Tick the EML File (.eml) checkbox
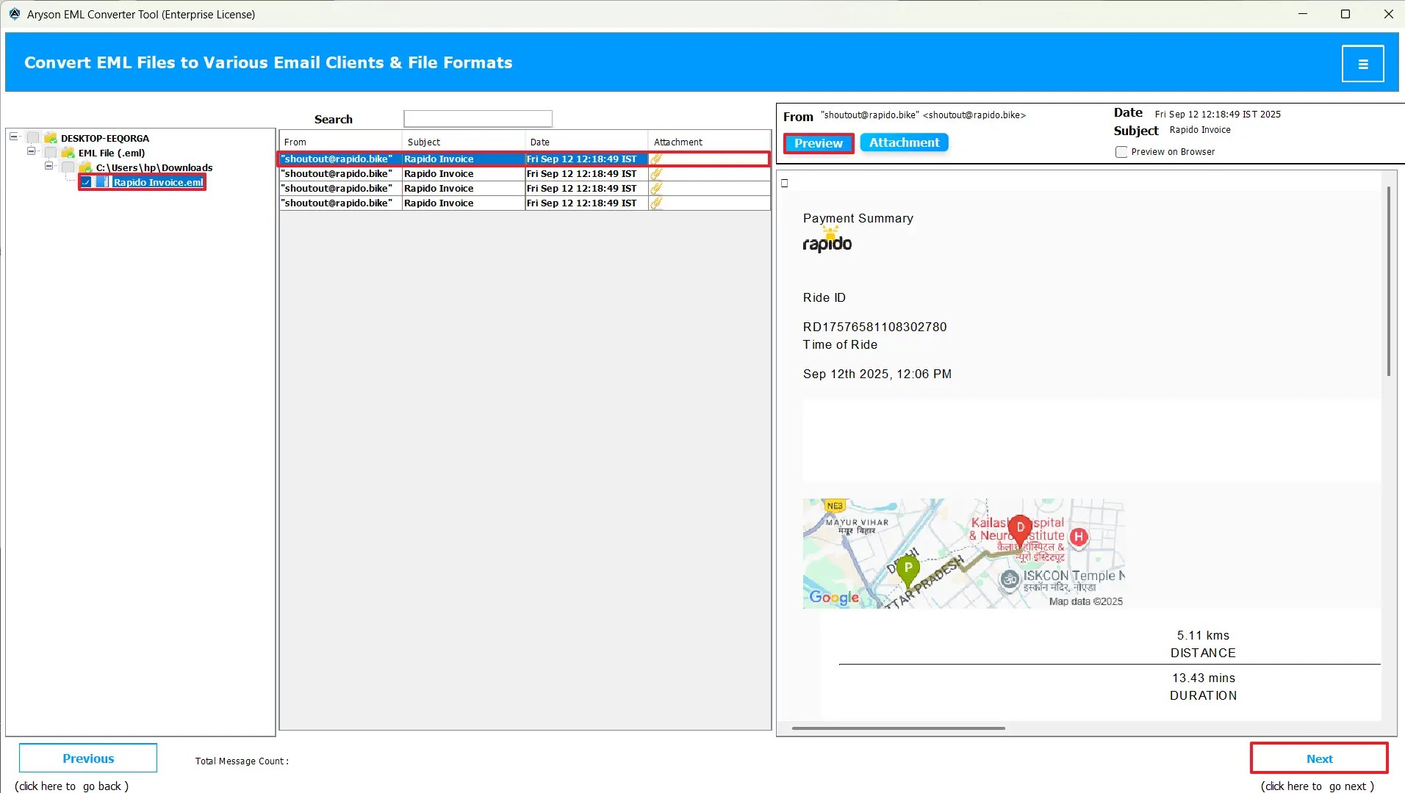This screenshot has height=793, width=1405. point(51,153)
